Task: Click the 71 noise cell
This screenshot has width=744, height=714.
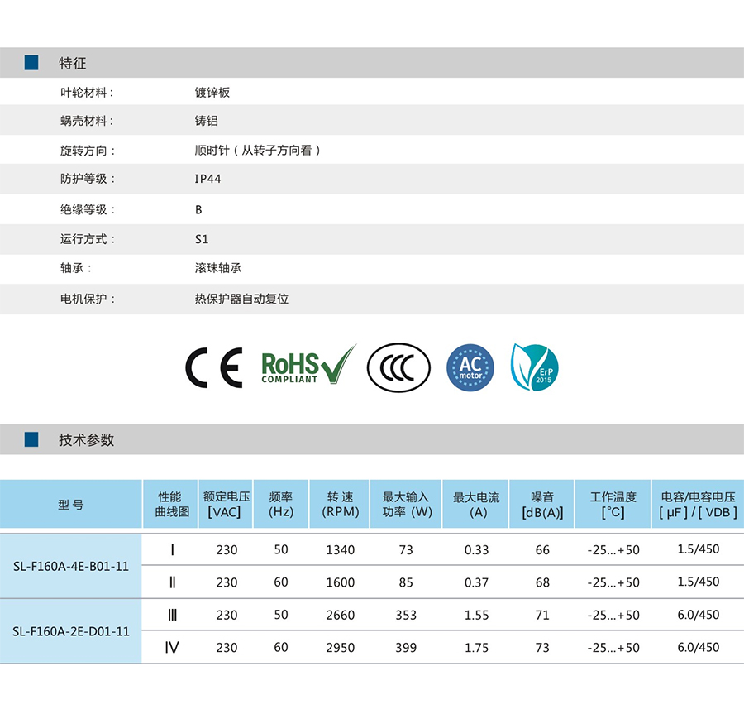Action: (542, 616)
